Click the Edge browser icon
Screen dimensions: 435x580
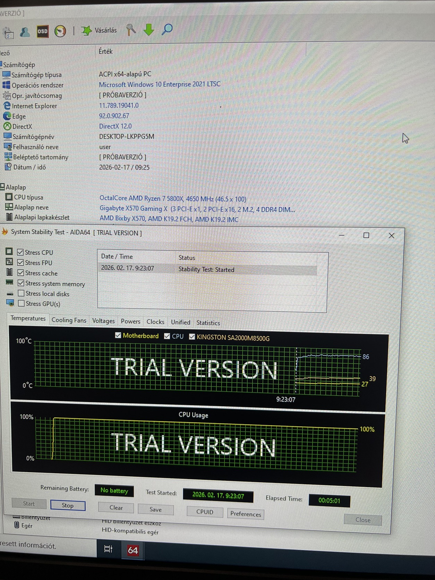(7, 116)
